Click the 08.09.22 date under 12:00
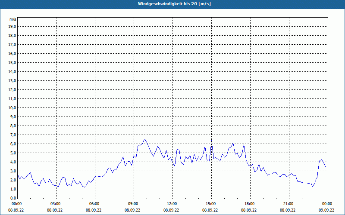This screenshot has height=215, width=345. coord(171,210)
